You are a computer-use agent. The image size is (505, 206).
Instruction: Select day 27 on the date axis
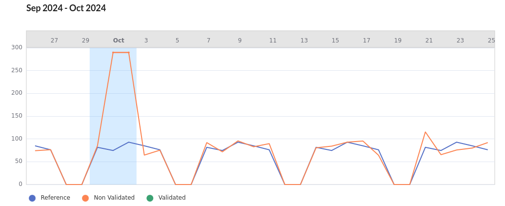coord(54,41)
